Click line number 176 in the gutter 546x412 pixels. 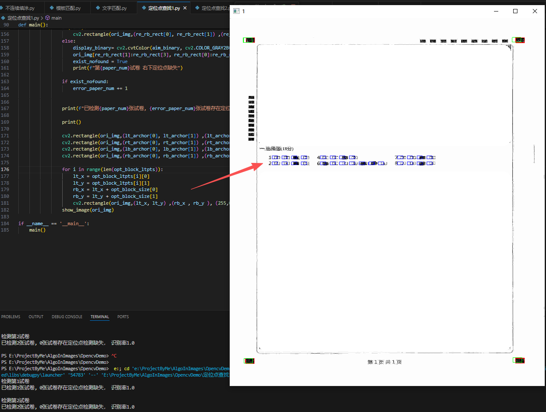[x=5, y=169]
